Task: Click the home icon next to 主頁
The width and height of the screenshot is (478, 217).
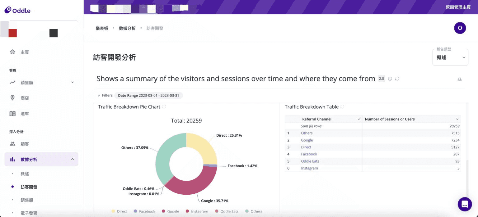Action: pyautogui.click(x=12, y=52)
